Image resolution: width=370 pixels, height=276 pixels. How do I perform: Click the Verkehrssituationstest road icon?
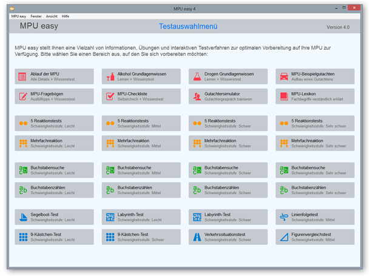[x=197, y=237]
